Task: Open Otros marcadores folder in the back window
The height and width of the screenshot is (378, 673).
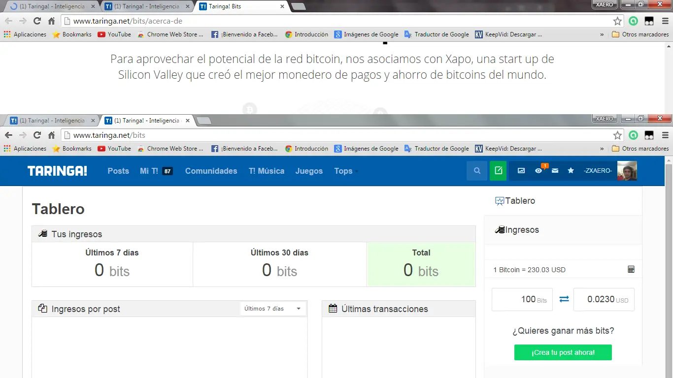Action: [x=640, y=34]
